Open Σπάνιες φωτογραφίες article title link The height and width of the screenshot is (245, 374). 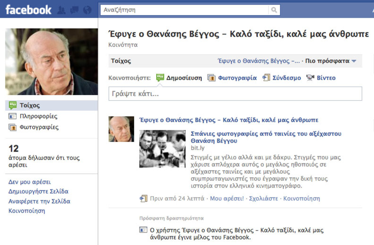[266, 137]
